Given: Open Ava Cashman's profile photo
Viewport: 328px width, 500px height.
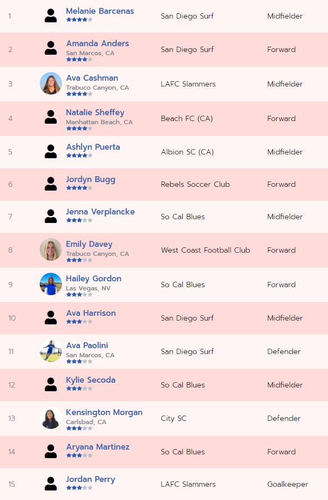Looking at the screenshot, I should pos(51,83).
